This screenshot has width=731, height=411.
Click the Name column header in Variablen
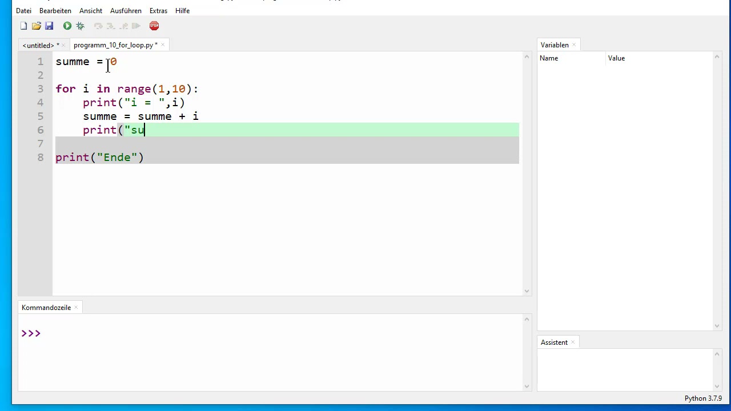pos(571,58)
